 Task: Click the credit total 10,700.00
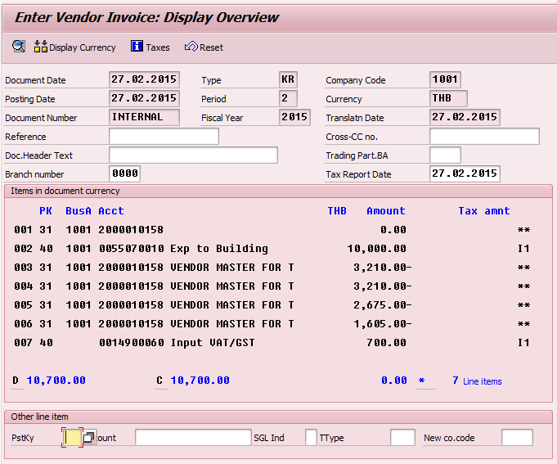click(200, 381)
